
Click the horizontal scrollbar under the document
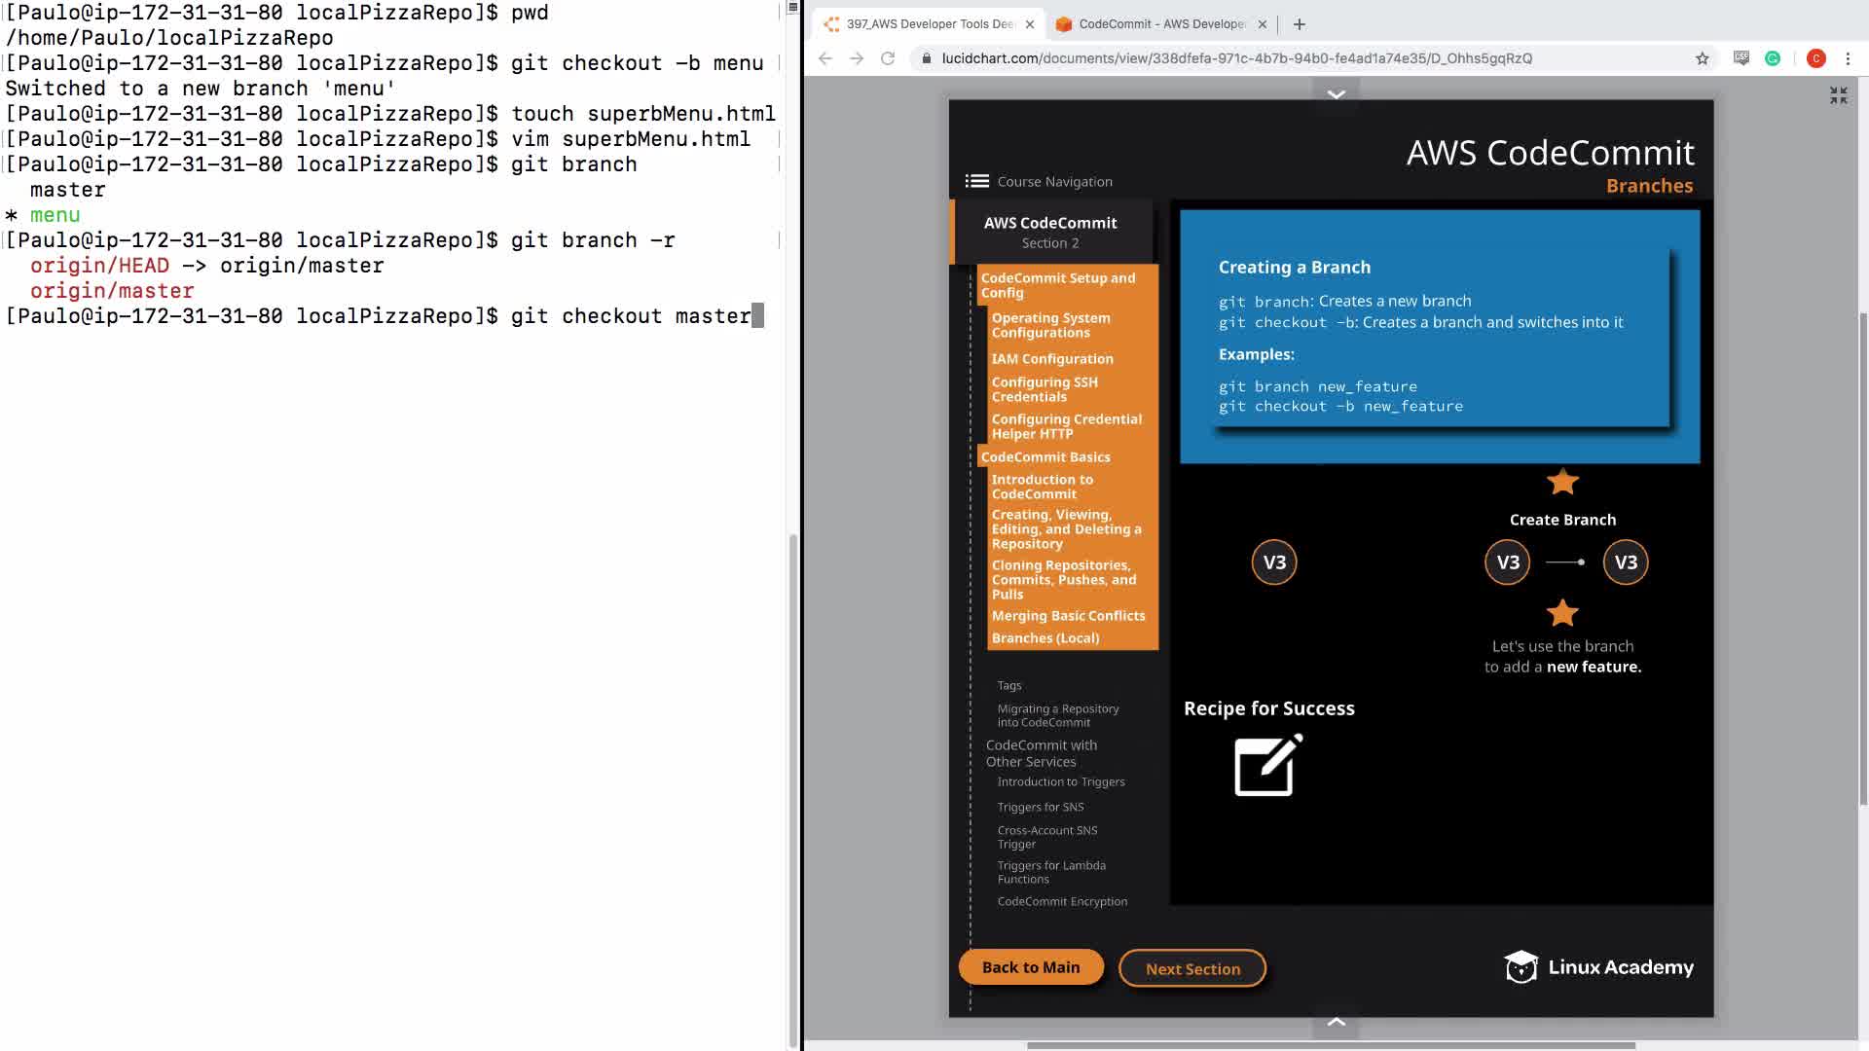pyautogui.click(x=1330, y=1045)
